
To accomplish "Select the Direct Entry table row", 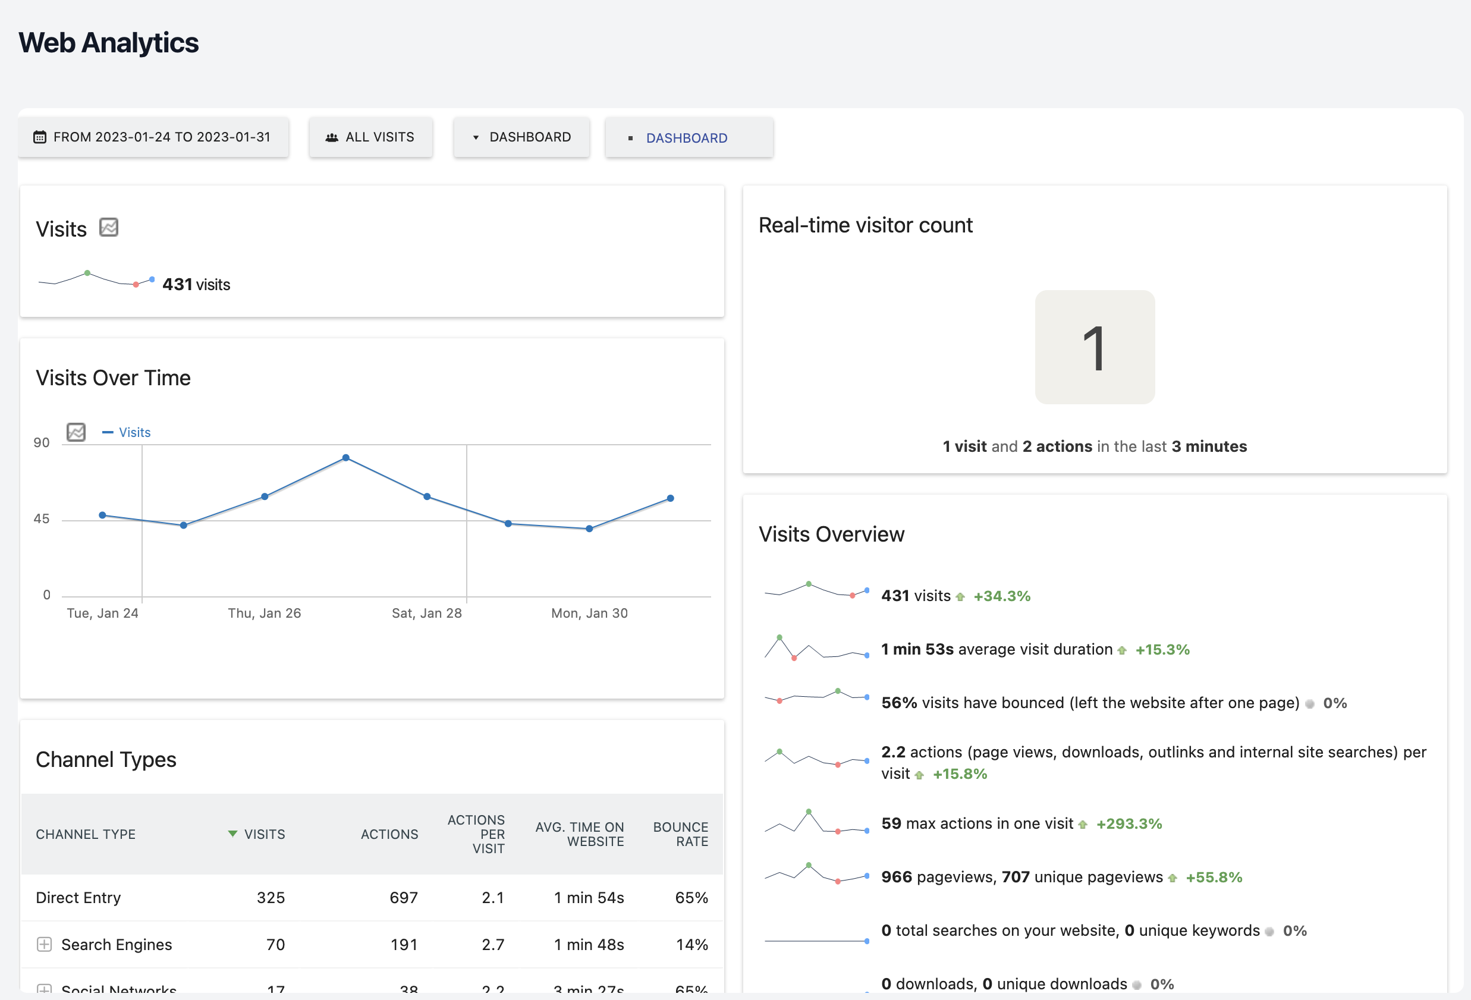I will click(x=78, y=898).
